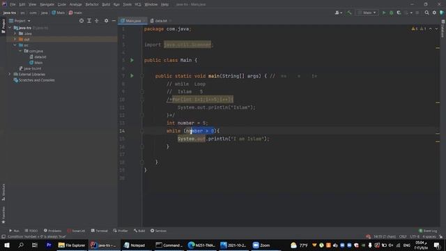This screenshot has height=251, width=446.
Task: Open the Premiere Pro taskbar icon
Action: pos(49,245)
